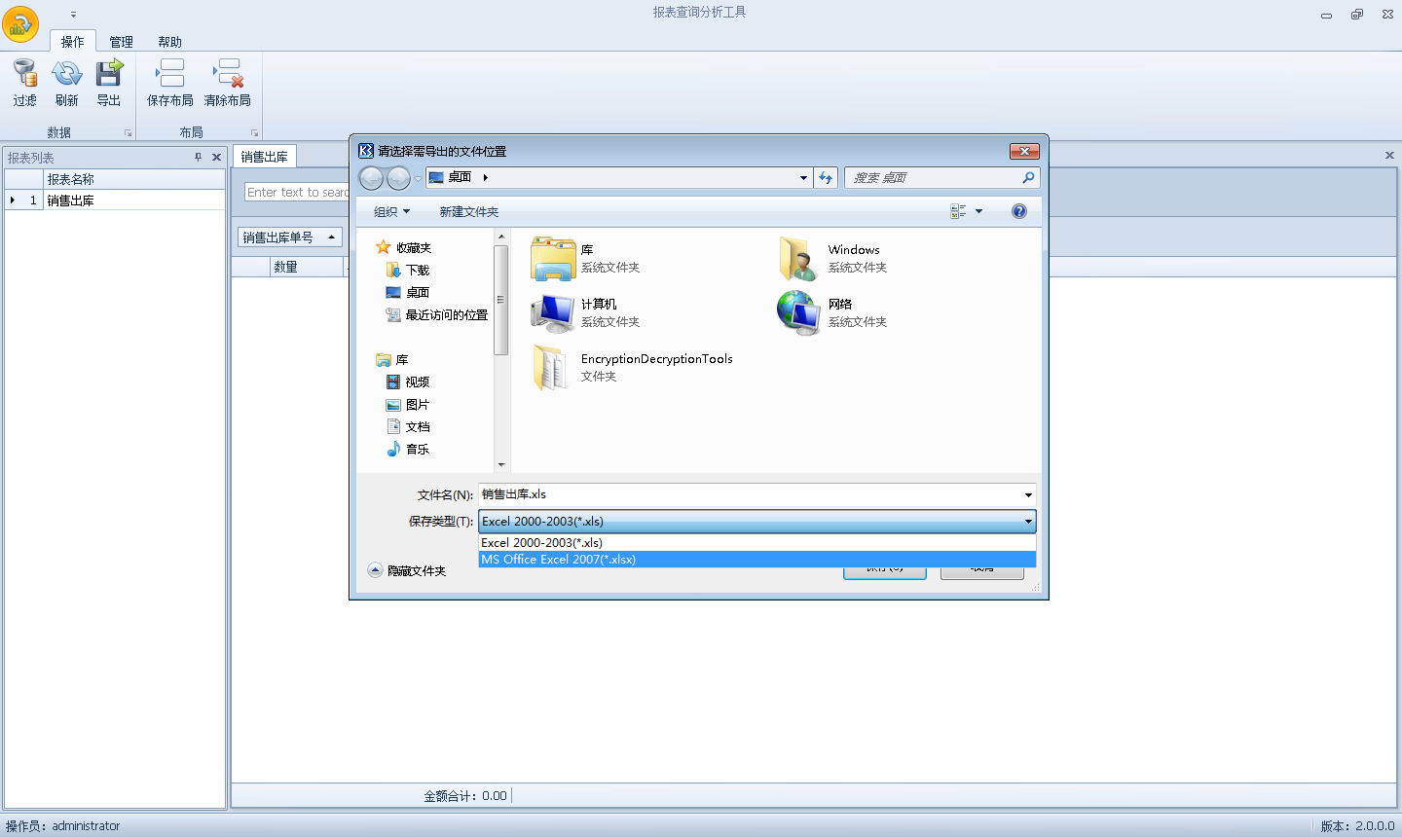This screenshot has width=1402, height=837.
Task: Select 图片 library in navigation tree
Action: coord(418,404)
